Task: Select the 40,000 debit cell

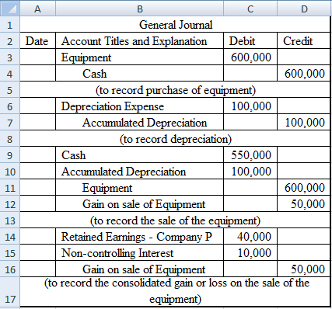Action: 250,237
